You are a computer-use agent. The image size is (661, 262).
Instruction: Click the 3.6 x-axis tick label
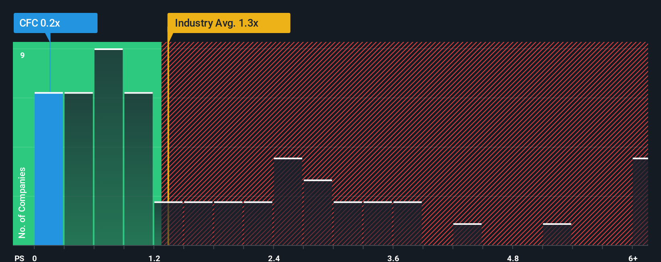(x=393, y=258)
